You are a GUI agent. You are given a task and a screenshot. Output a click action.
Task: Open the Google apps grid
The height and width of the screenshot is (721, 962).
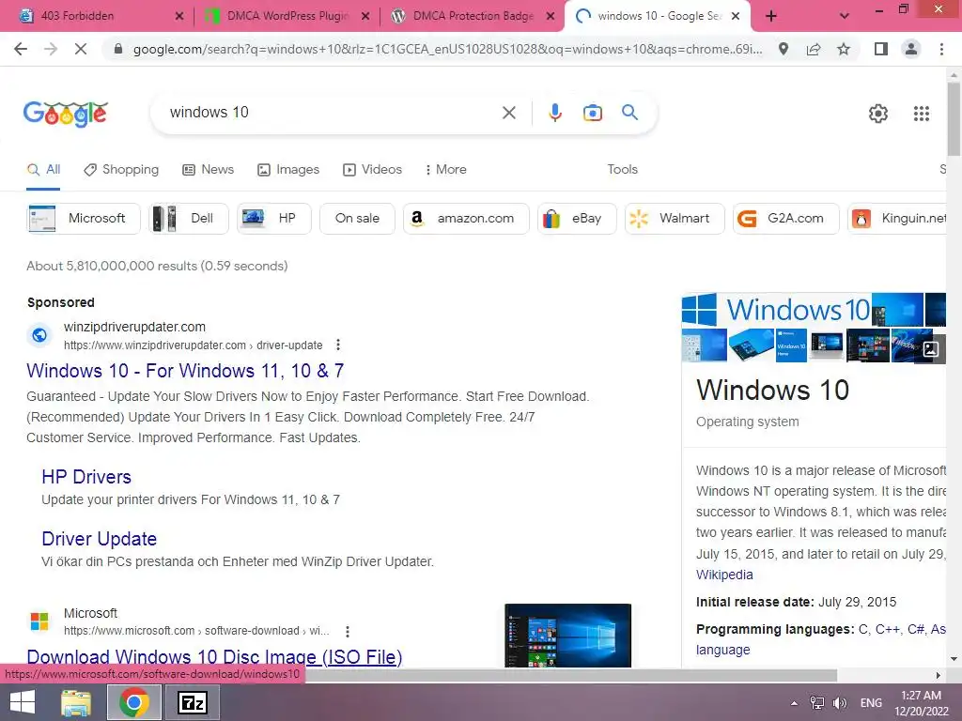[922, 114]
